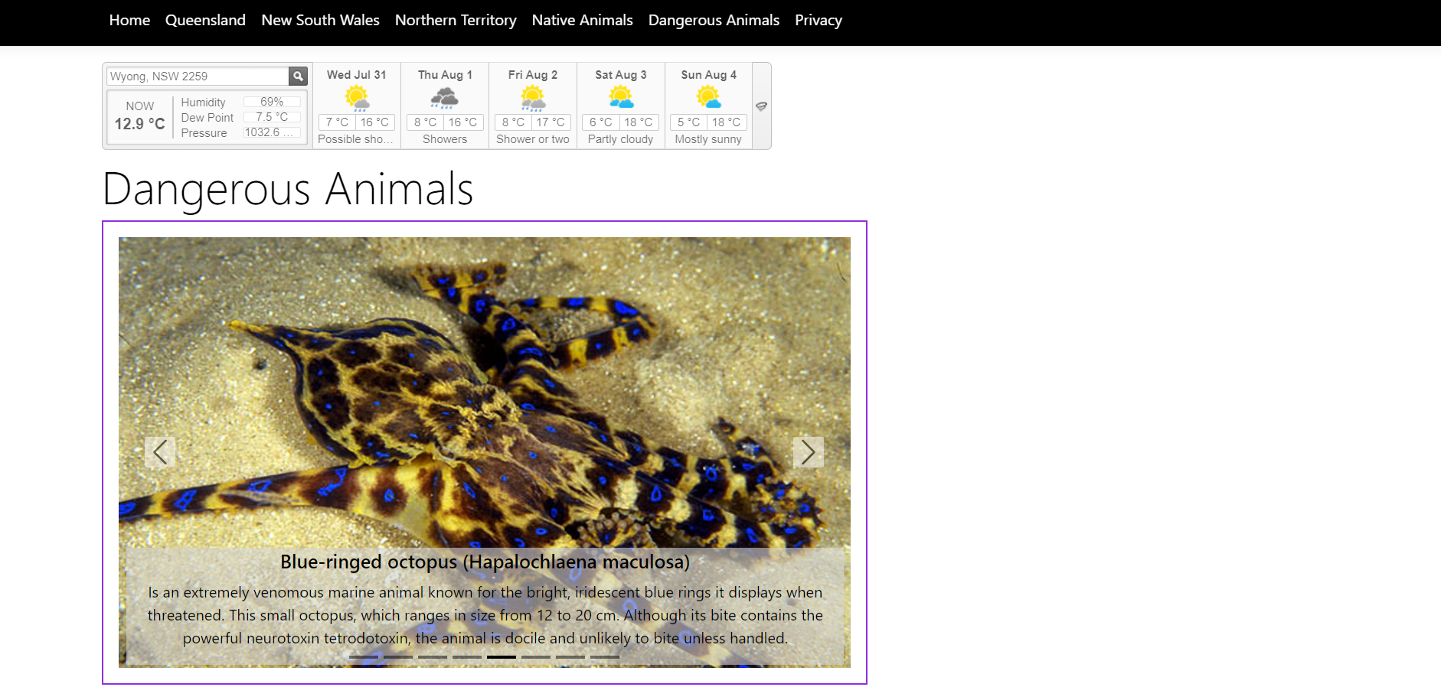
Task: Navigate to New South Wales
Action: click(320, 21)
